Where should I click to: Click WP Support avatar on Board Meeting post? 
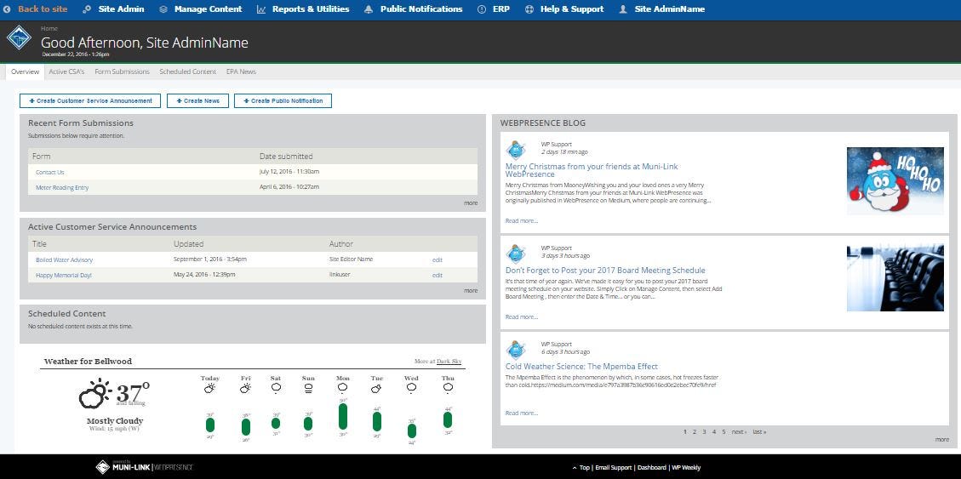point(516,254)
